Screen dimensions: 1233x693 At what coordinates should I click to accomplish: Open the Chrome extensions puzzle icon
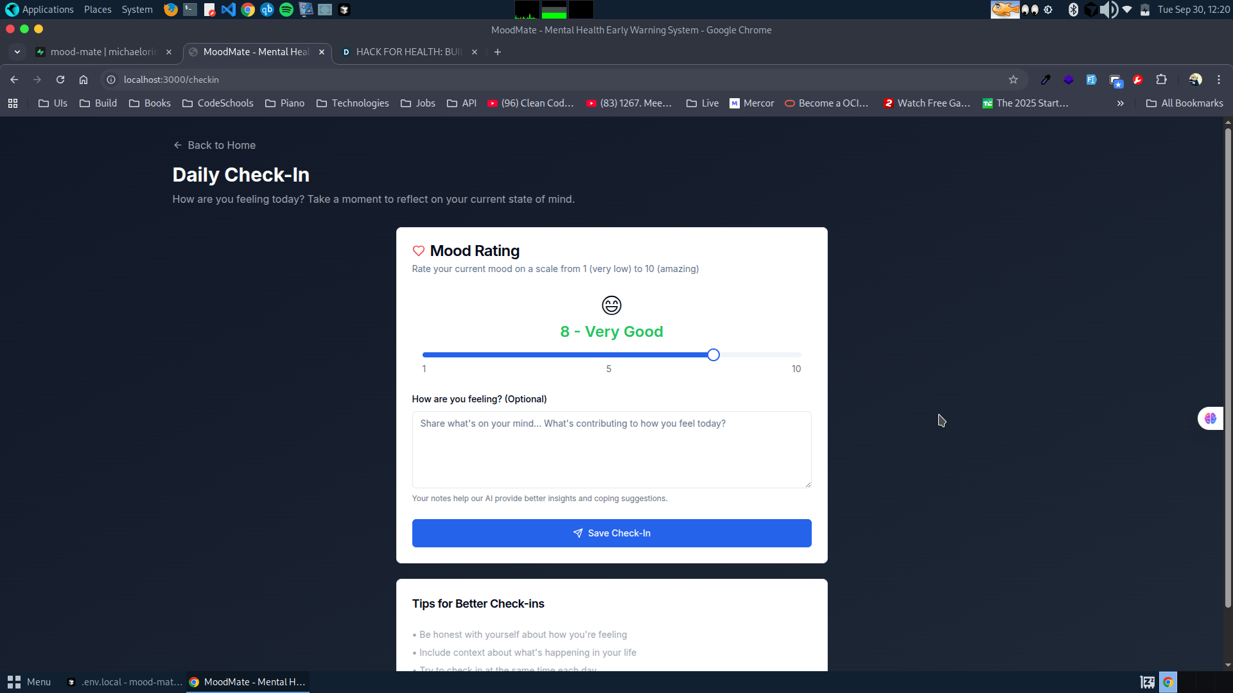coord(1161,80)
